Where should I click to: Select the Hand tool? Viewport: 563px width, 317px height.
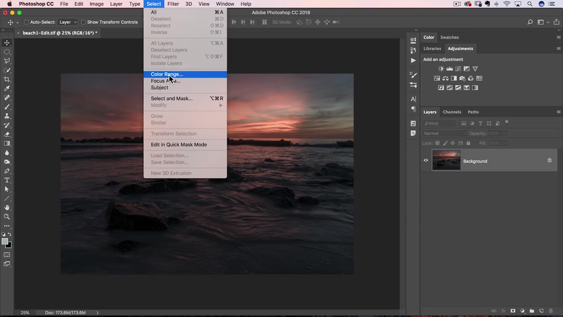[7, 208]
